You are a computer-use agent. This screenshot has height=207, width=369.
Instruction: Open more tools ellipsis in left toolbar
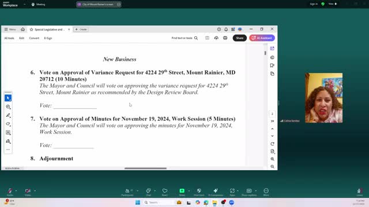click(8, 149)
